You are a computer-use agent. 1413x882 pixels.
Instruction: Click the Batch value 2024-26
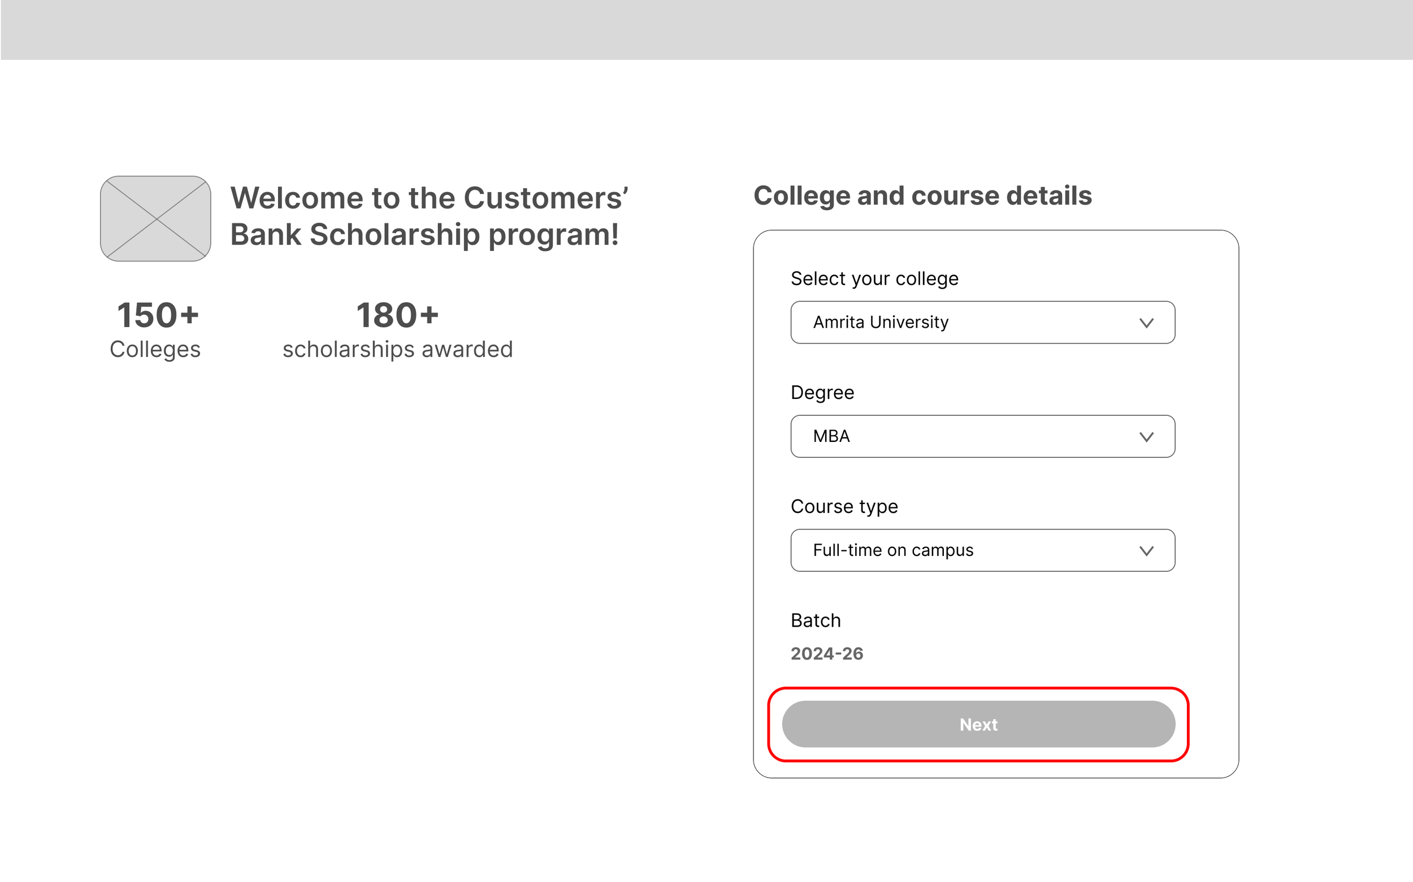pyautogui.click(x=826, y=653)
